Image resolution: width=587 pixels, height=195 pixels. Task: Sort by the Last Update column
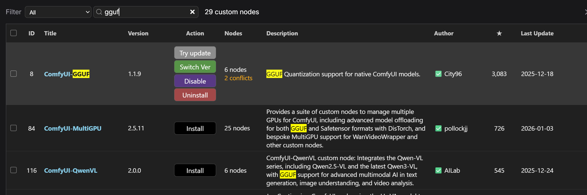coord(537,33)
